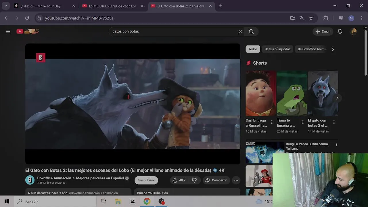Open Task View on the taskbar
Screen dimensions: 368x207
(x=103, y=202)
